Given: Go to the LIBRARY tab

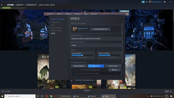Looking at the screenshot, I should click(20, 5).
